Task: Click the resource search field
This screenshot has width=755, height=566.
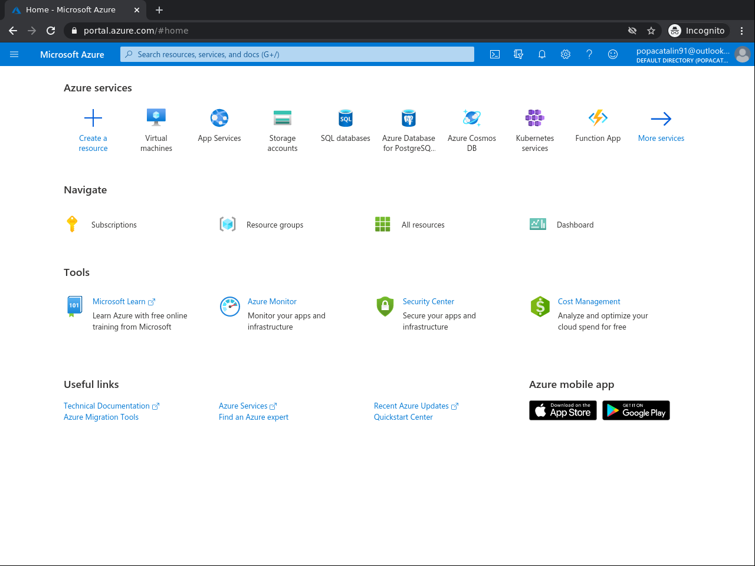Action: (x=297, y=54)
